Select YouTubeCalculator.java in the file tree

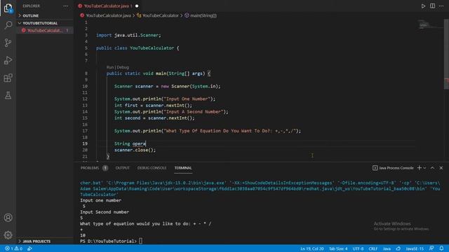[x=45, y=30]
